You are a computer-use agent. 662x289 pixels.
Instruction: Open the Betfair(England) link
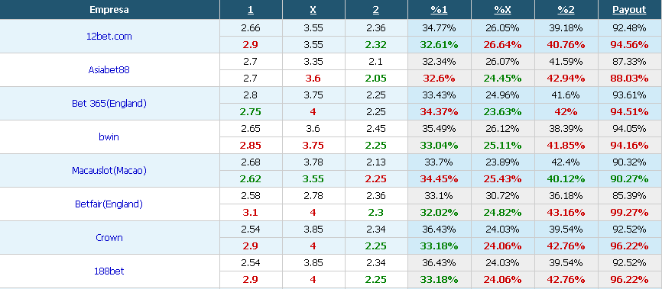tap(109, 204)
